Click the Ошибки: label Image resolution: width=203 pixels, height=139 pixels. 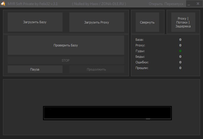[142, 62]
